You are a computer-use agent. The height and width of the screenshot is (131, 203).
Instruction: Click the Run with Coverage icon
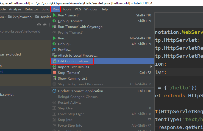coord(54,27)
